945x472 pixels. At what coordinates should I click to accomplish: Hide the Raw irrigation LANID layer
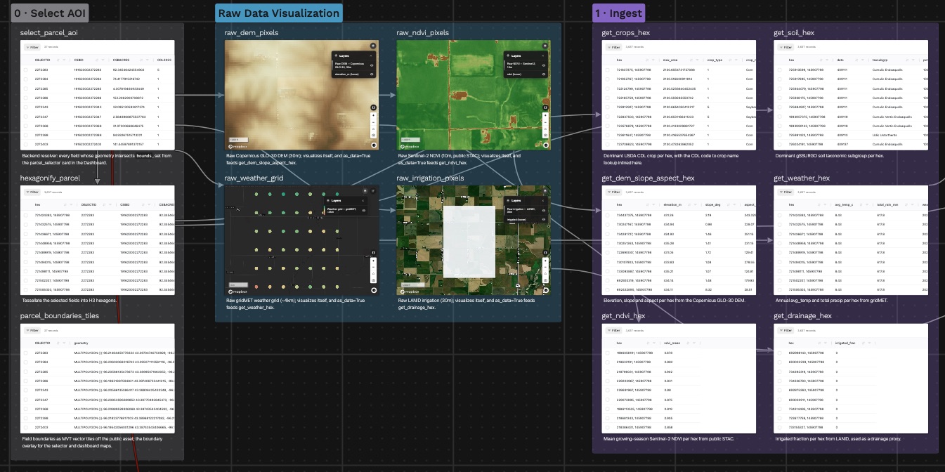click(x=544, y=211)
